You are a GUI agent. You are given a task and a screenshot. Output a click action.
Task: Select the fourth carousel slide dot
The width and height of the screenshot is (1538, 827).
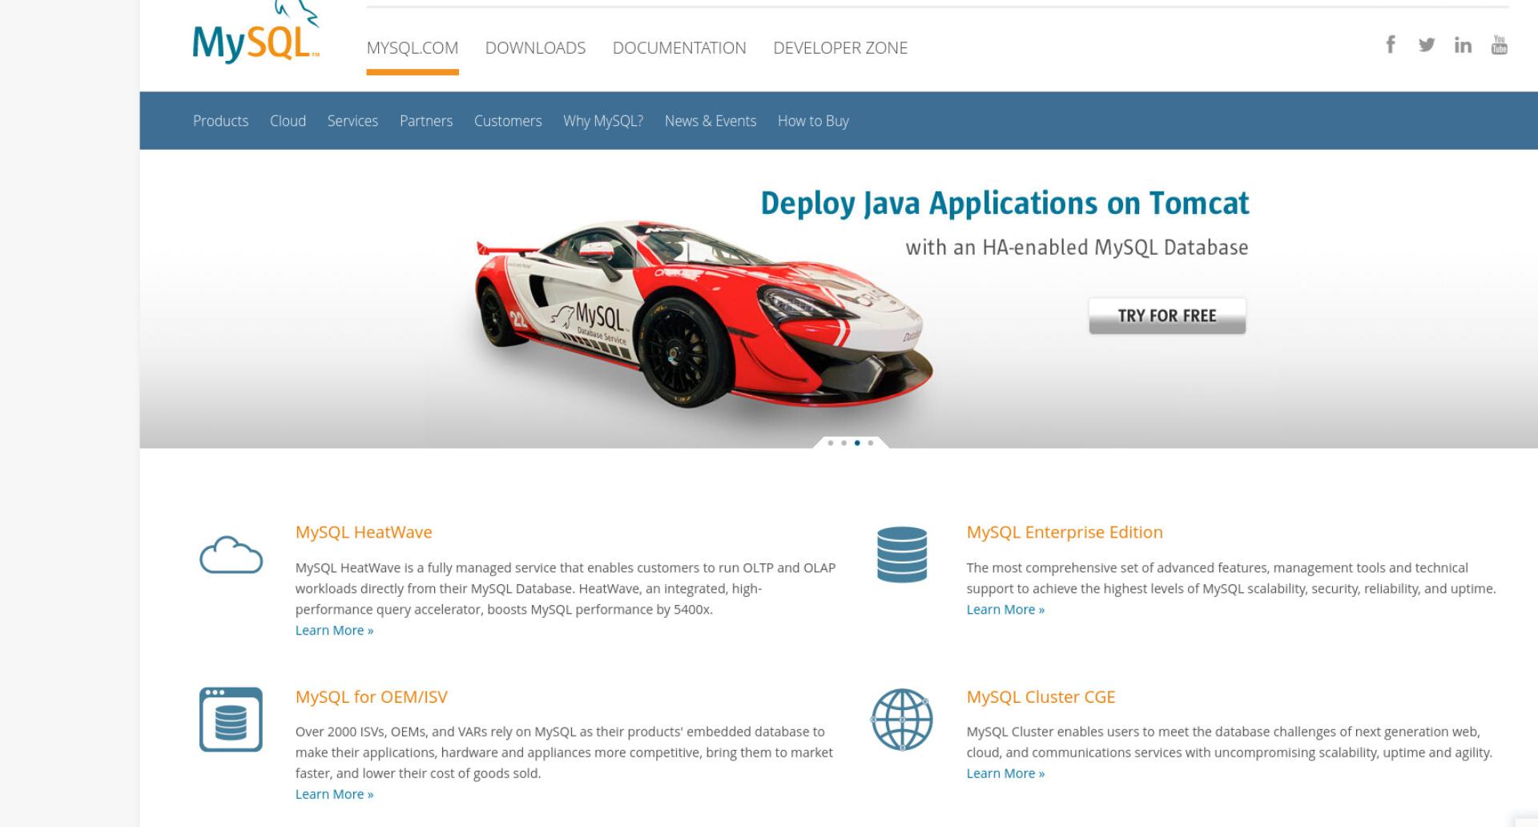point(871,442)
